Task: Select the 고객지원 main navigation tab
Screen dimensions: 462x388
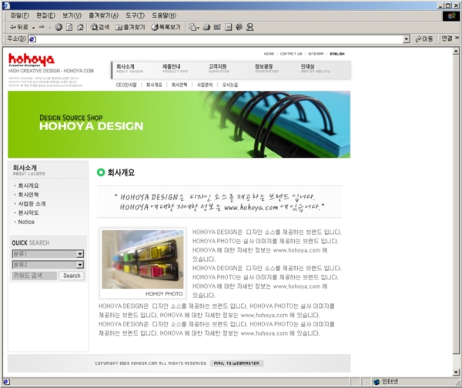Action: (219, 69)
